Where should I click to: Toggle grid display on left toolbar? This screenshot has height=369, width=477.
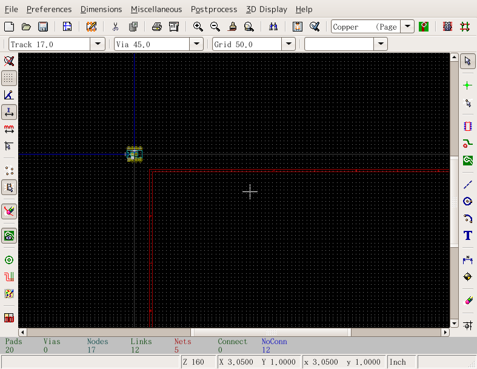click(x=9, y=78)
